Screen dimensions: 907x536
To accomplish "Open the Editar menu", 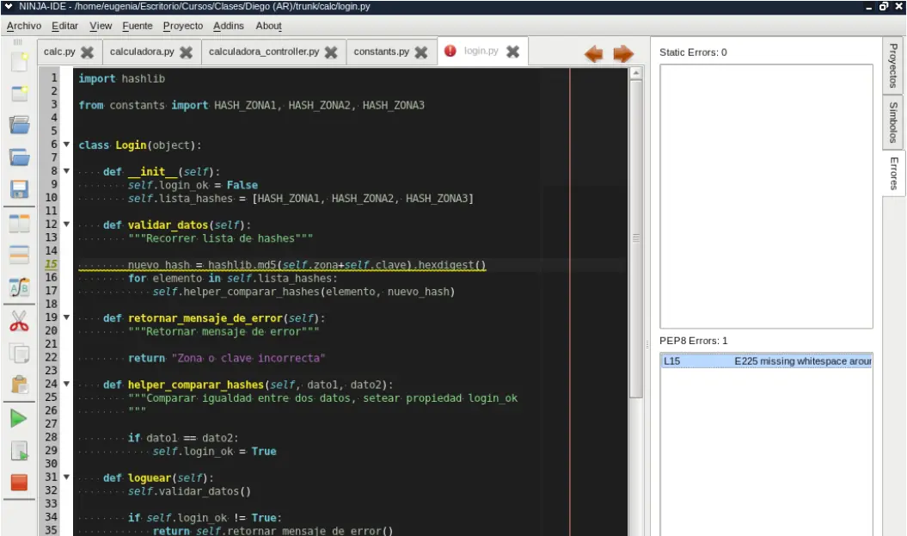I will point(64,26).
